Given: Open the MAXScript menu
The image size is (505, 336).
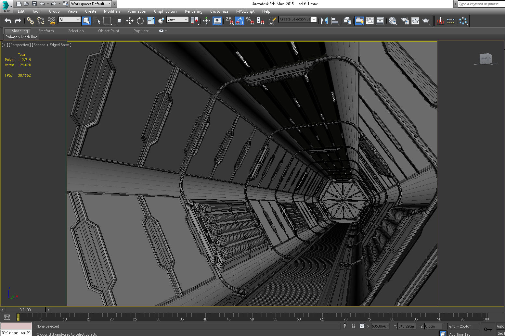Looking at the screenshot, I should [245, 11].
